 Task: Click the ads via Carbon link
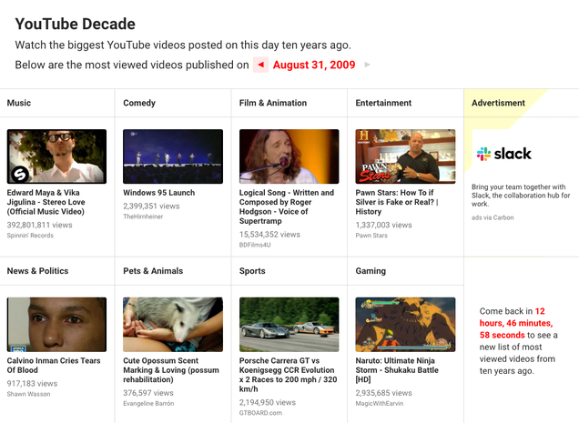(493, 217)
